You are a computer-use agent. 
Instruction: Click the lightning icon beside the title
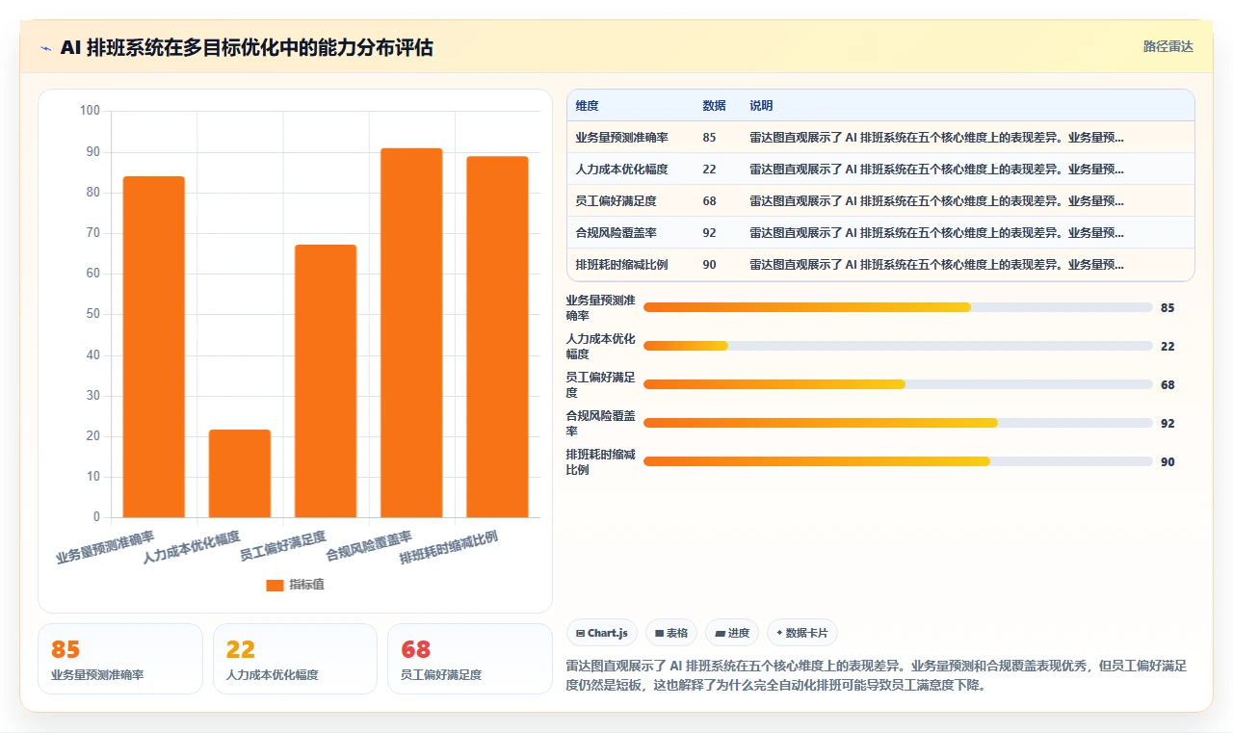tap(46, 48)
